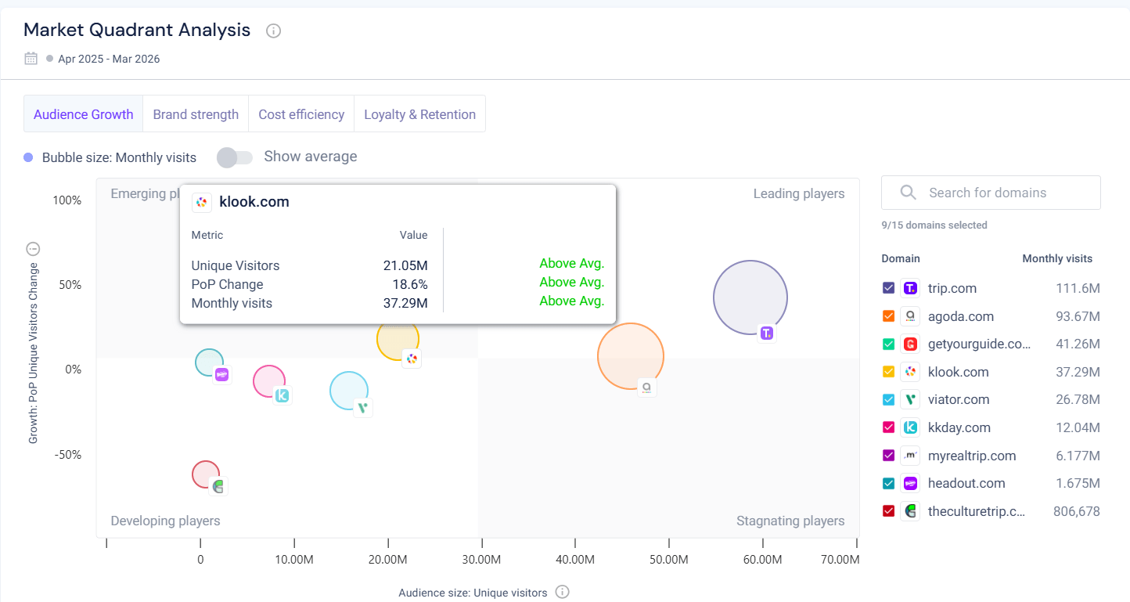Go to the Loyalty & Retention tab
Image resolution: width=1130 pixels, height=602 pixels.
pyautogui.click(x=420, y=114)
